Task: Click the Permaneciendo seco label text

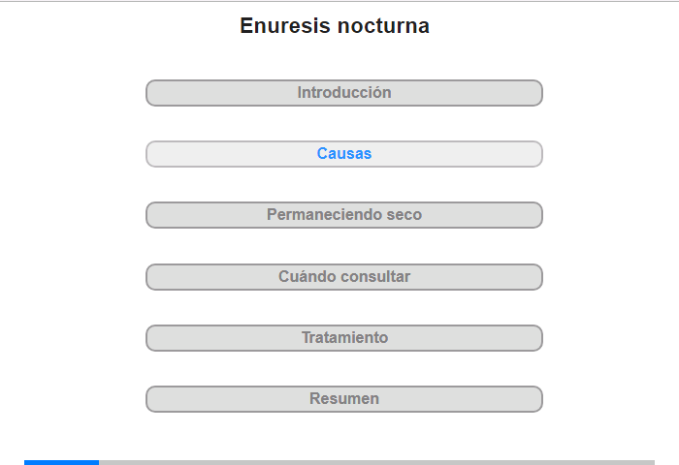Action: [344, 214]
